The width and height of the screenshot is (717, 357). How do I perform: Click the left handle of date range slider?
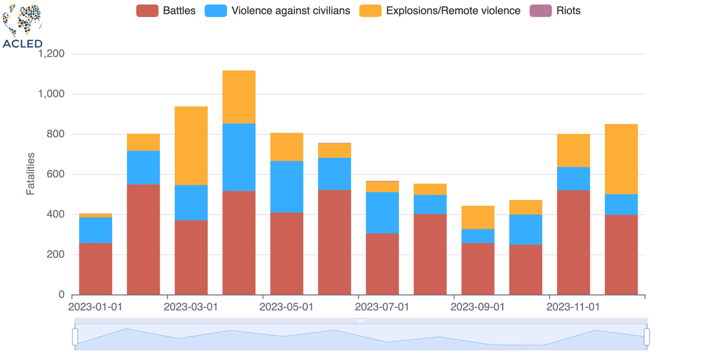(75, 337)
